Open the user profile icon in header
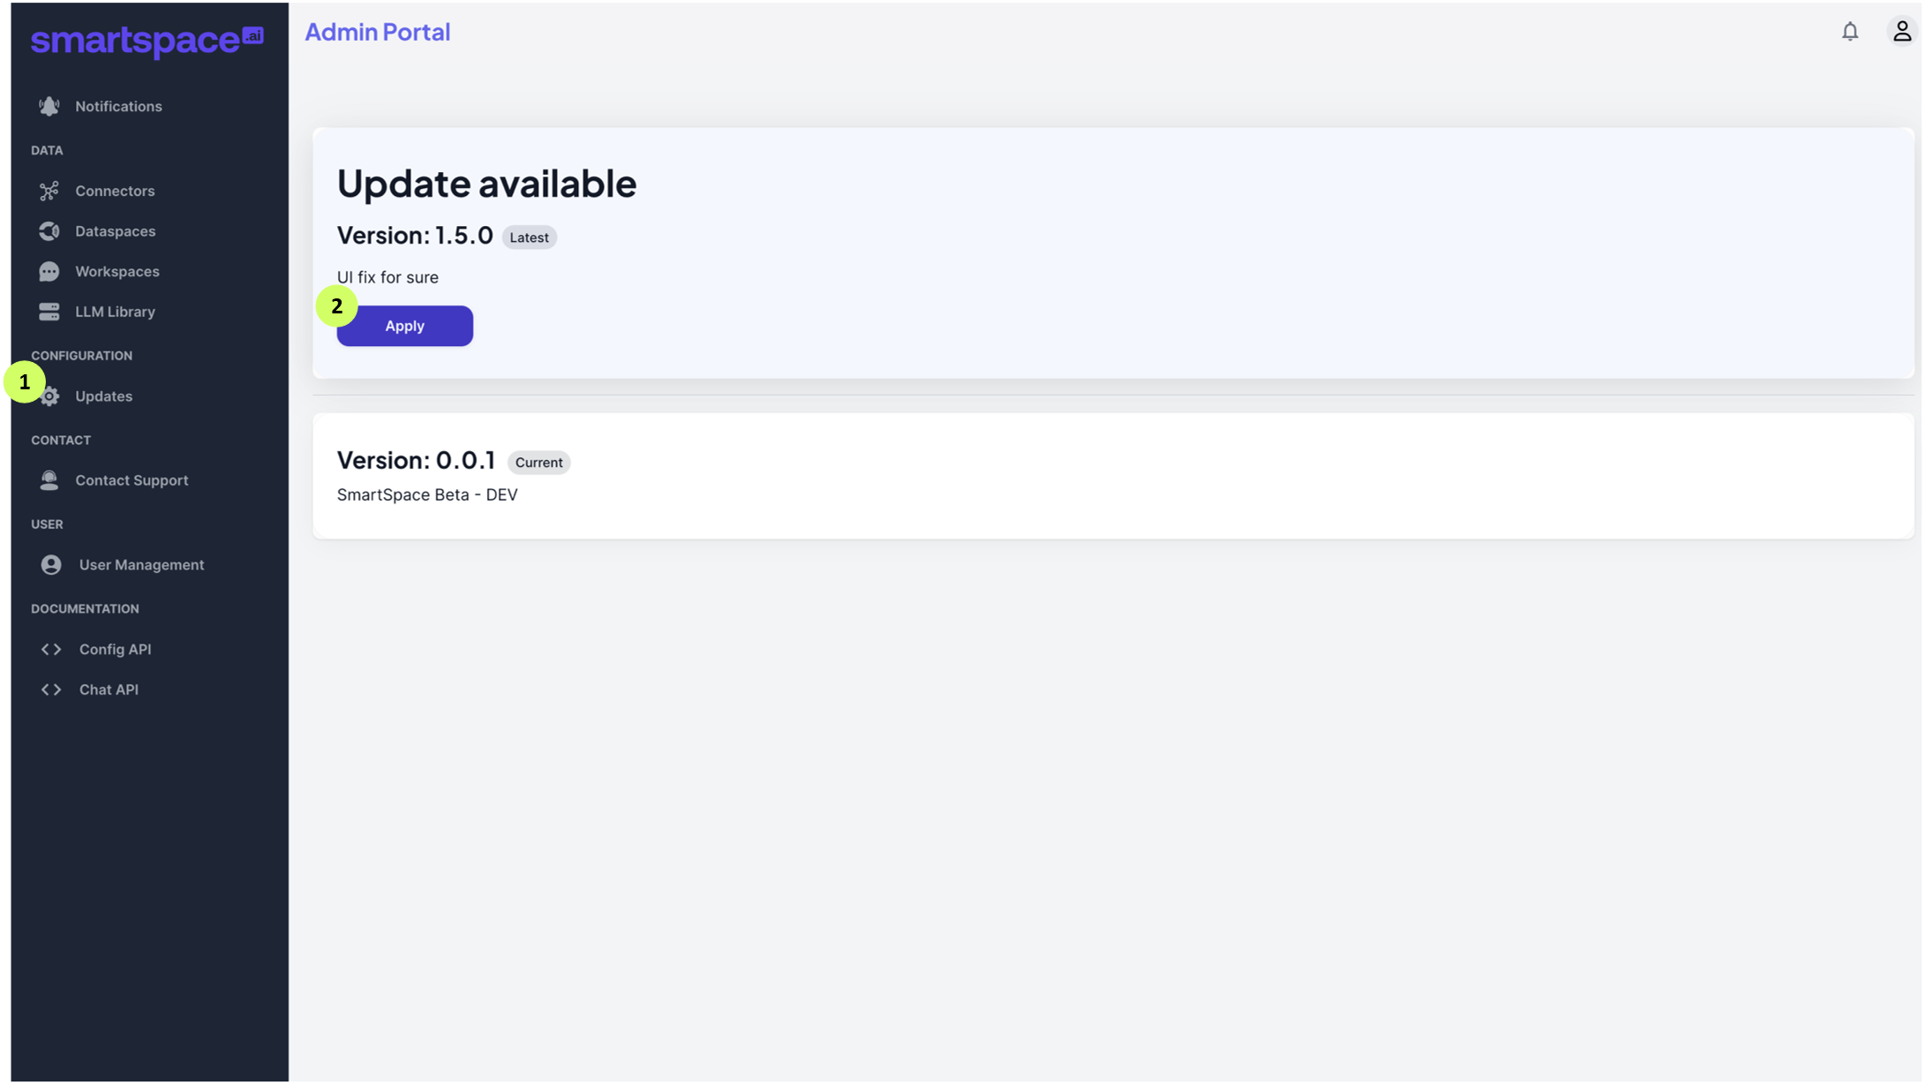The width and height of the screenshot is (1925, 1085). (1901, 32)
